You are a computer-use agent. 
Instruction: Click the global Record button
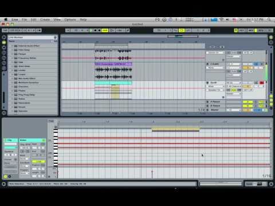[x=99, y=30]
